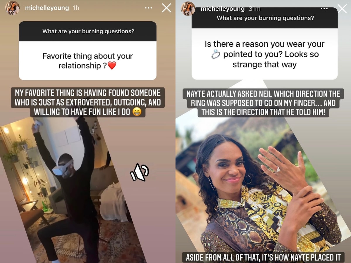
Task: Open three-dot options on left story
Action: pos(149,8)
